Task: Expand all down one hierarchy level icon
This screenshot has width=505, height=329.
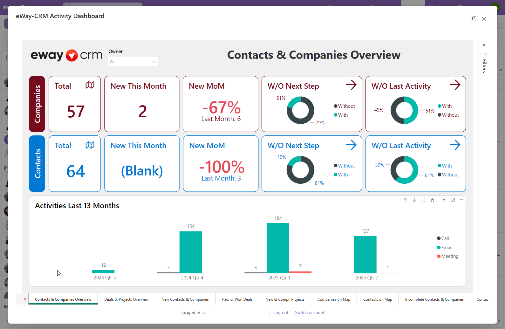Action: [433, 200]
